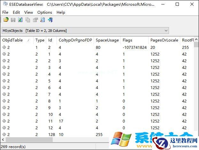Open the Edit menu

pyautogui.click(x=16, y=12)
